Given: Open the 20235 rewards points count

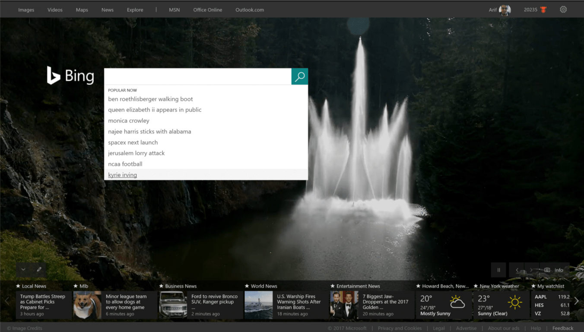Looking at the screenshot, I should click(530, 10).
